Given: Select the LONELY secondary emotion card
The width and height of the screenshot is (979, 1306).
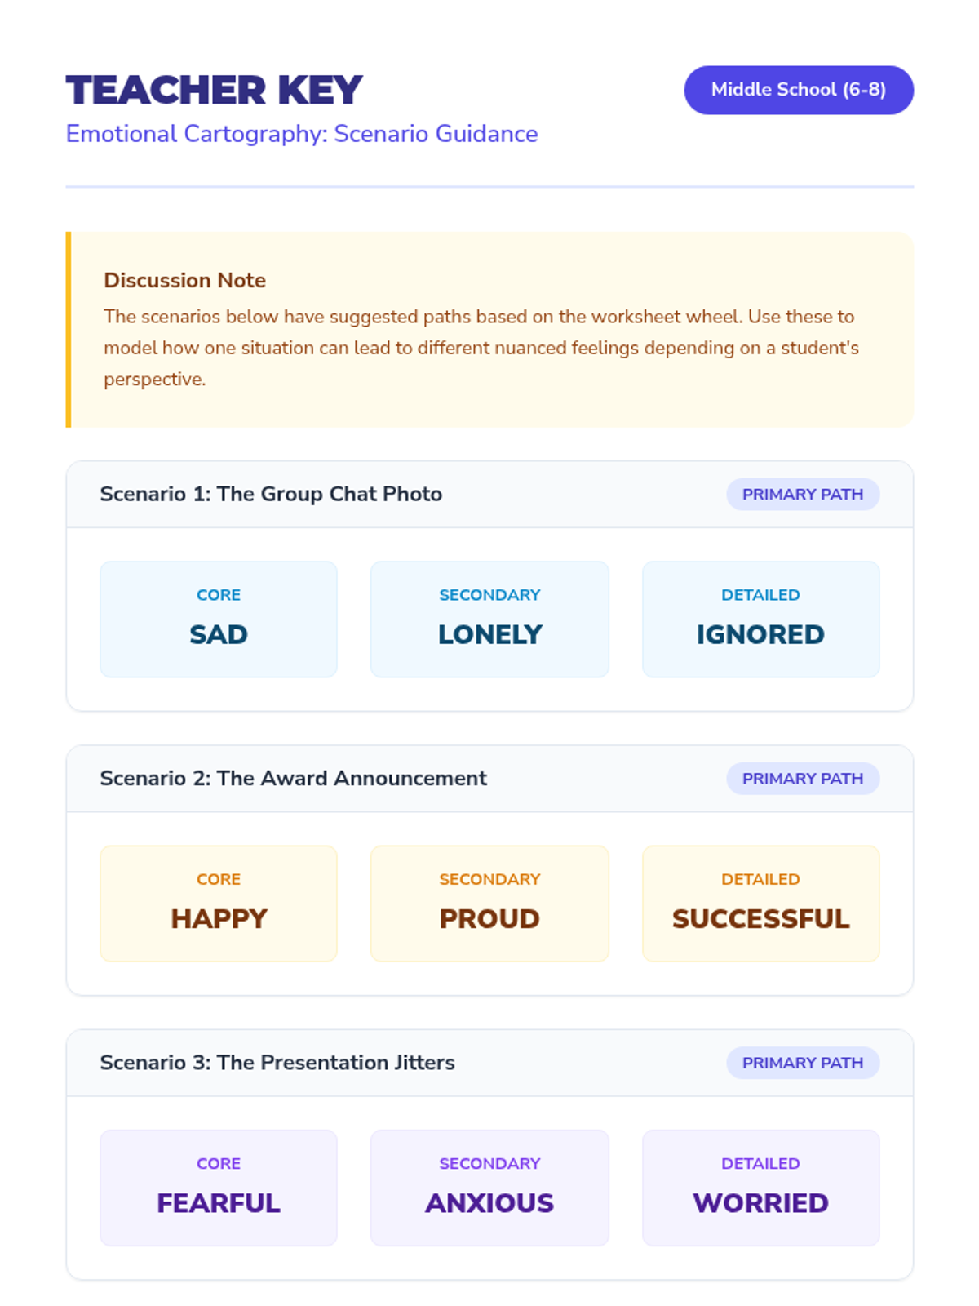Looking at the screenshot, I should [489, 619].
